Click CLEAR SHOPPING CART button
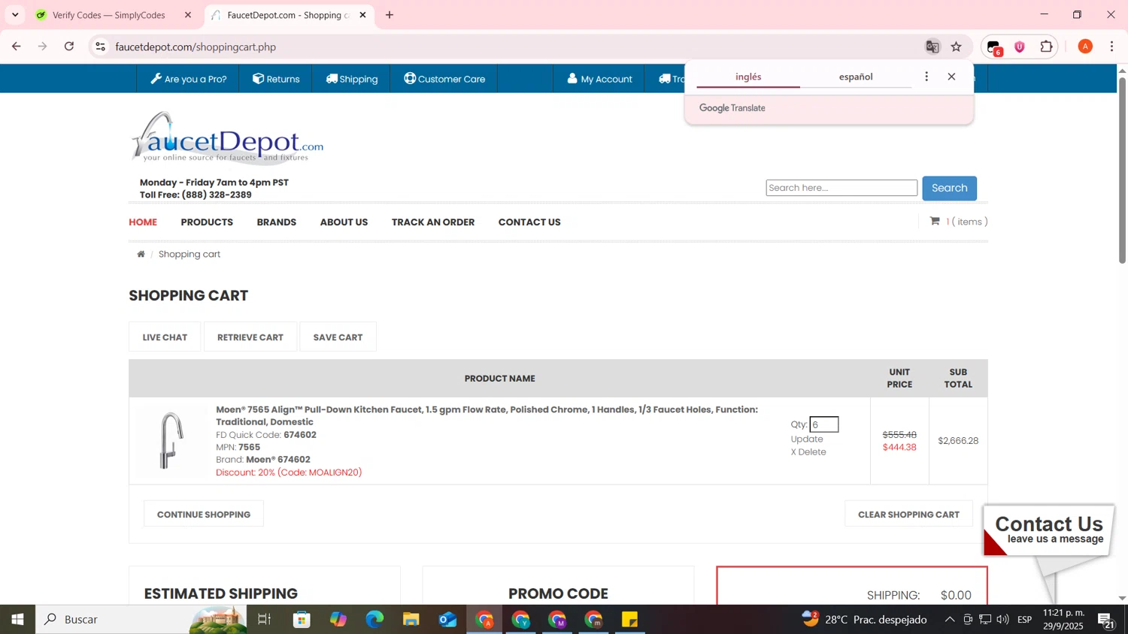The width and height of the screenshot is (1128, 634). (x=908, y=515)
